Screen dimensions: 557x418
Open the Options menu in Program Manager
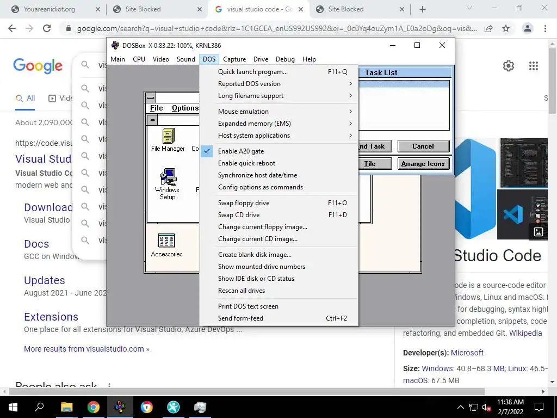(x=185, y=108)
